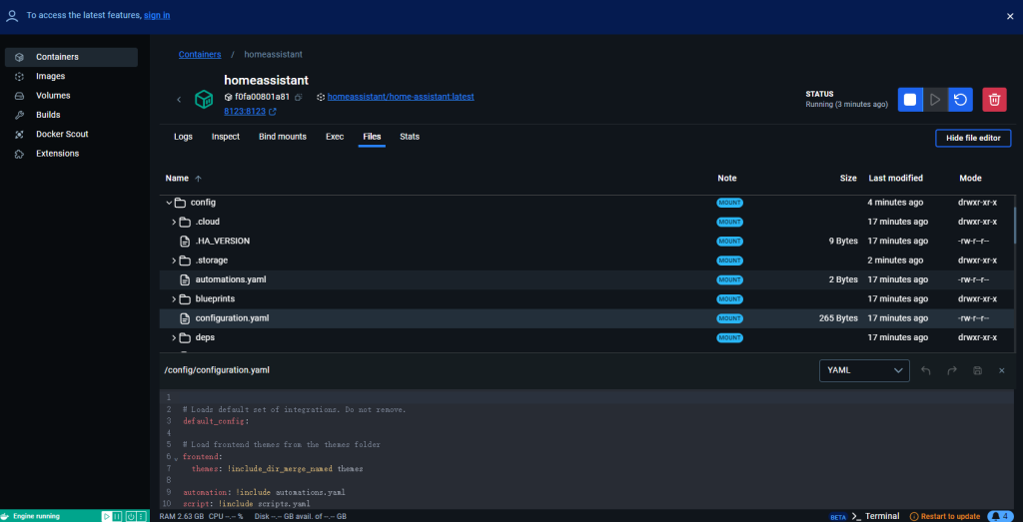Open the Exec tab

coord(335,137)
